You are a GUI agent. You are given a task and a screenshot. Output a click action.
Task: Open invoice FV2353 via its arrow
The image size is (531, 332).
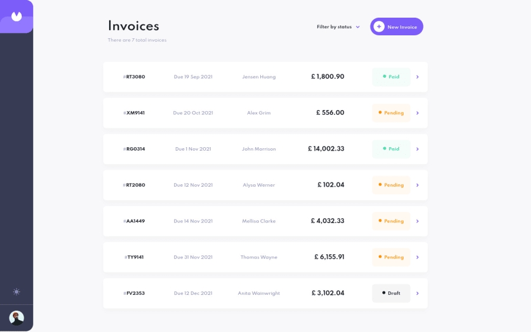418,294
